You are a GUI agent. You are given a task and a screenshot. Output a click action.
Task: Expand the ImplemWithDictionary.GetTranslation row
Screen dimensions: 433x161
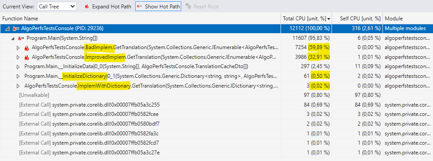click(18, 86)
